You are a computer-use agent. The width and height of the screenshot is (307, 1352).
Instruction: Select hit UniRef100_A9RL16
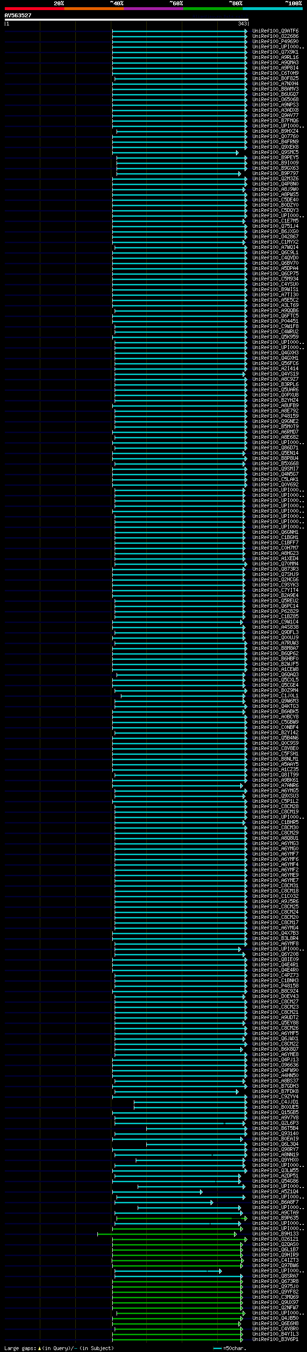click(275, 57)
